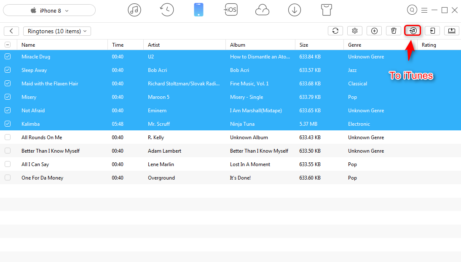Click artist Lene Marlin cell

(161, 164)
